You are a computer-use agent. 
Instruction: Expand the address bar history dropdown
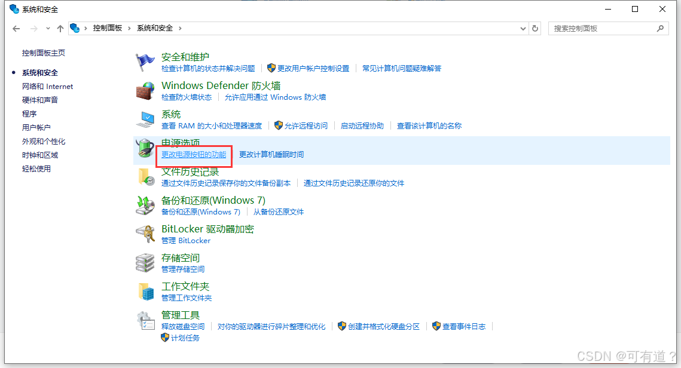(523, 28)
